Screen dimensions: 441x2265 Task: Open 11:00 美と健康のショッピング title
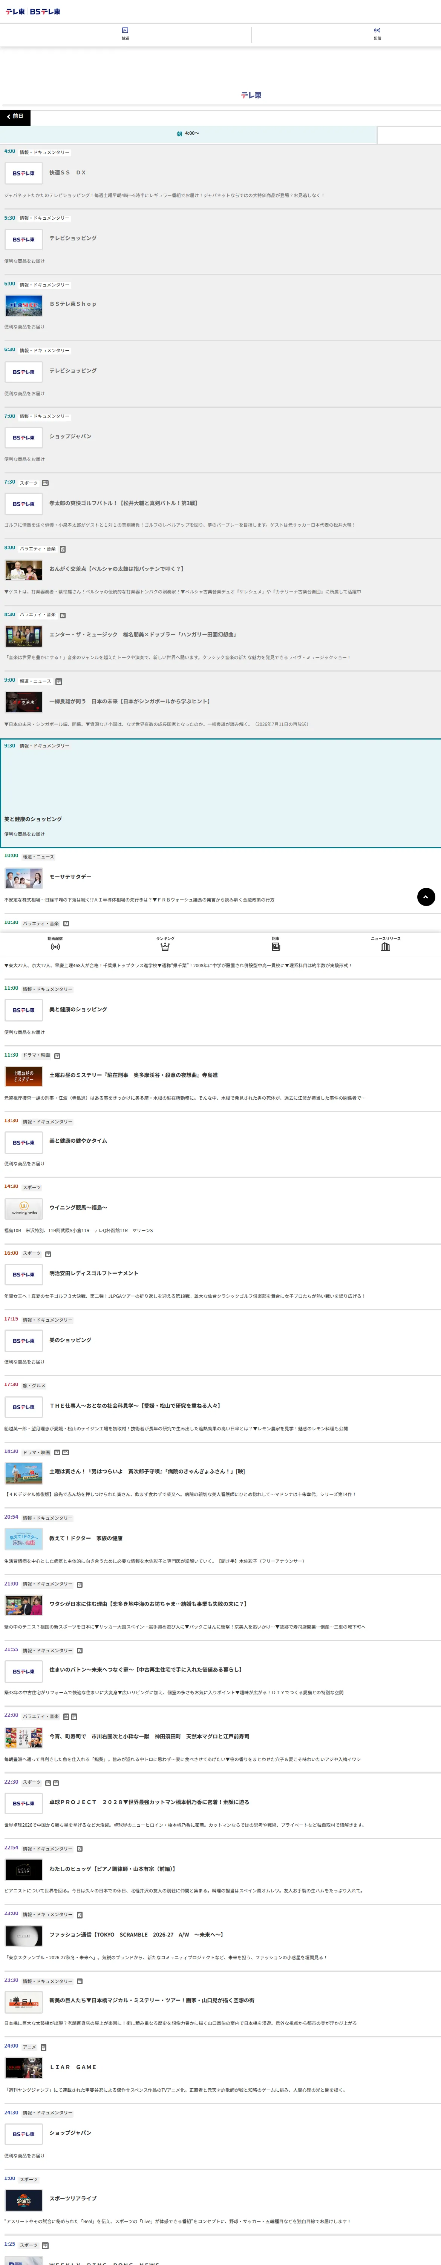click(x=78, y=1009)
